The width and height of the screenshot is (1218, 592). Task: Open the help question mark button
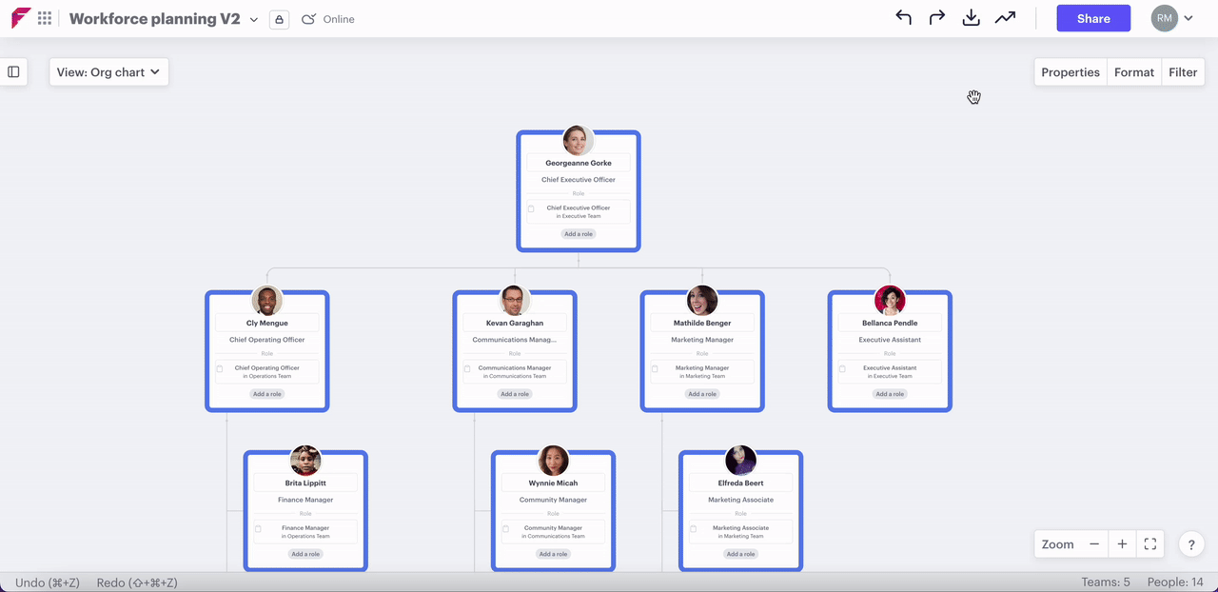[1192, 544]
